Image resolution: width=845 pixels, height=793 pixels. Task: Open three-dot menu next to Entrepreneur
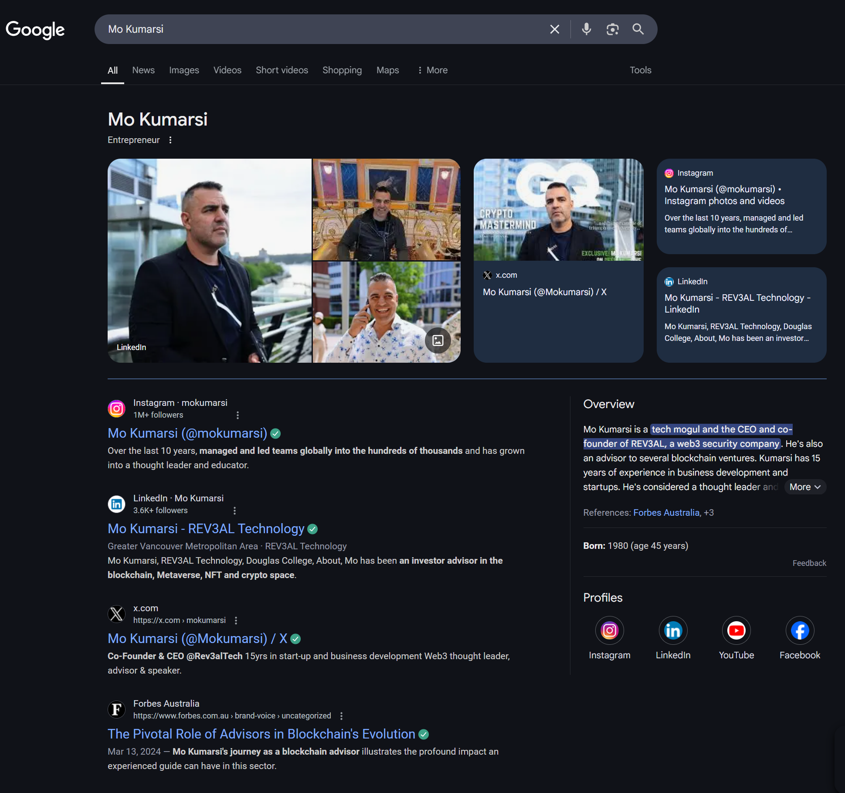[x=170, y=140]
